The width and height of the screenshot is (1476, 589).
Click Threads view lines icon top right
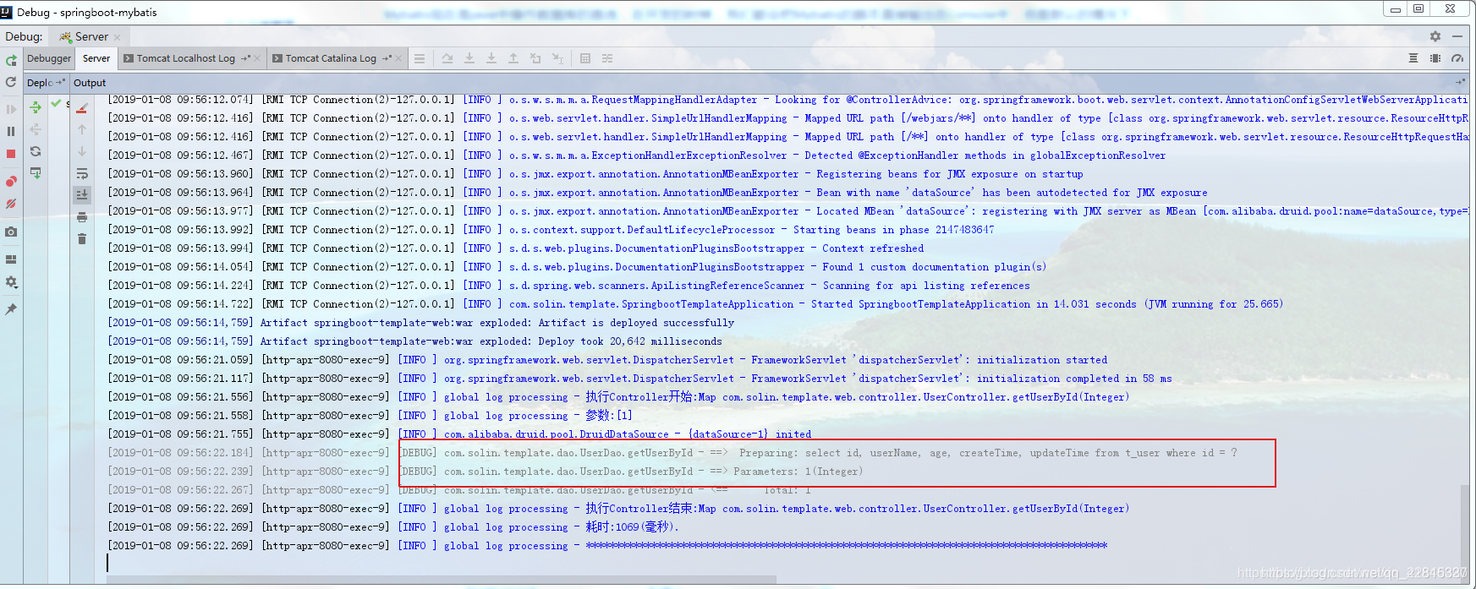pos(1413,58)
